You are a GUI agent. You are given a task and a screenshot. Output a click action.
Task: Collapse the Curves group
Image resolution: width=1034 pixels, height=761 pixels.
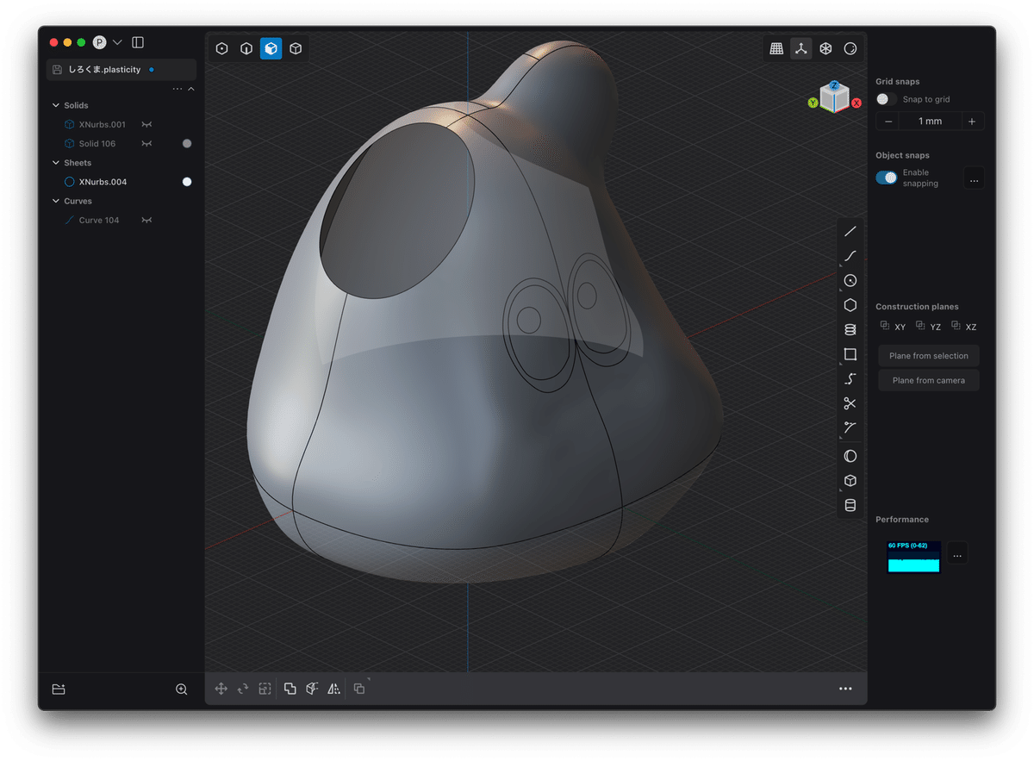tap(56, 202)
